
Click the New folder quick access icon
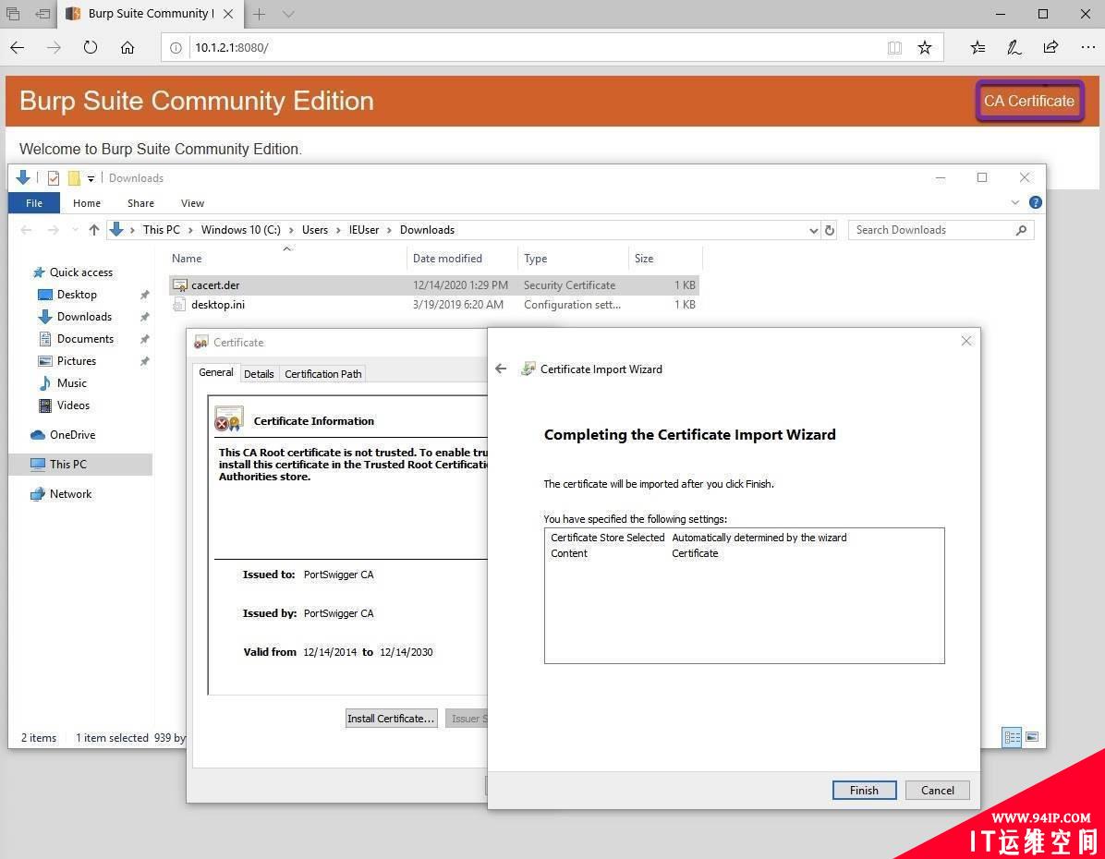73,178
